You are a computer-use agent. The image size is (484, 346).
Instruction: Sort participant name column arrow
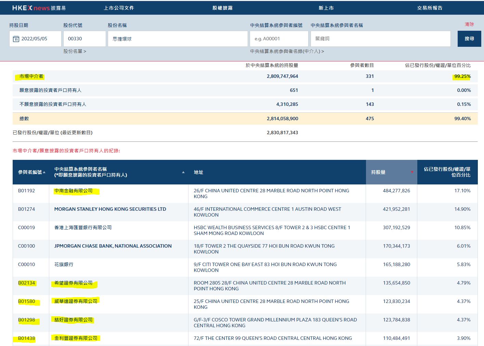click(x=183, y=172)
